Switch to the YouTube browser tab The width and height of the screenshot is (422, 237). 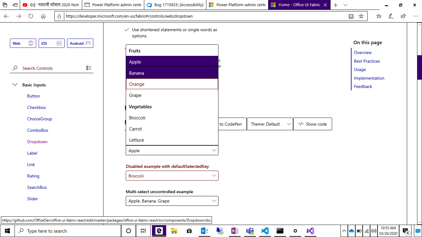[x=52, y=5]
